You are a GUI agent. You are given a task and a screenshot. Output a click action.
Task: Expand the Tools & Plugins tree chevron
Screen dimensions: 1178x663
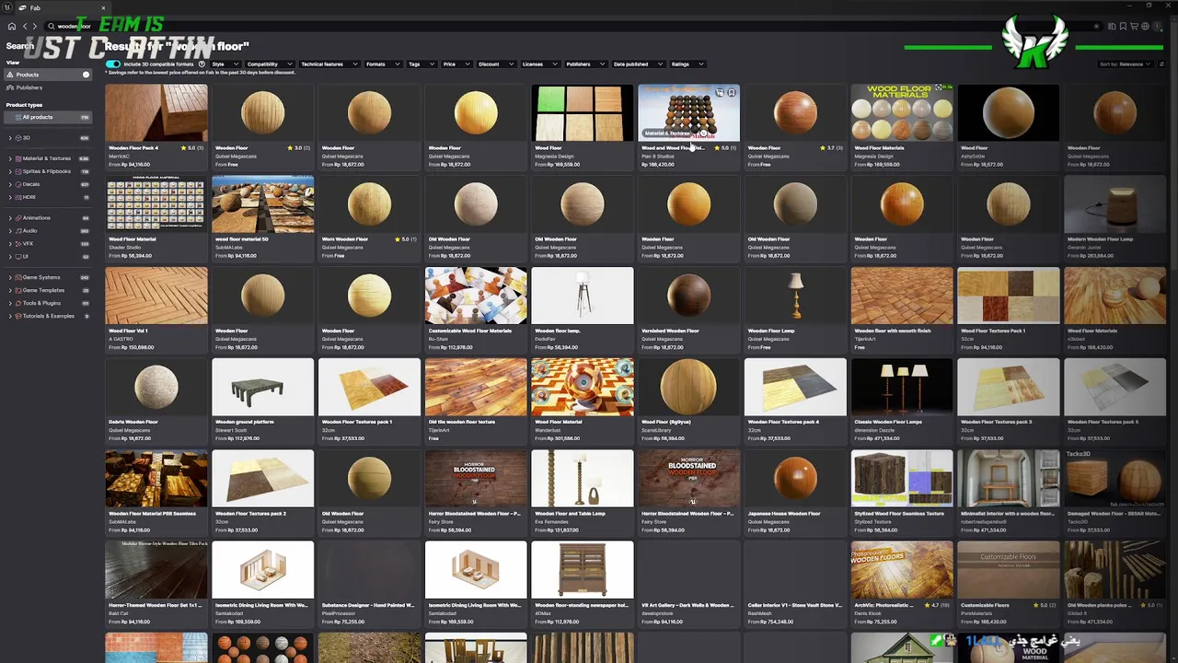9,303
